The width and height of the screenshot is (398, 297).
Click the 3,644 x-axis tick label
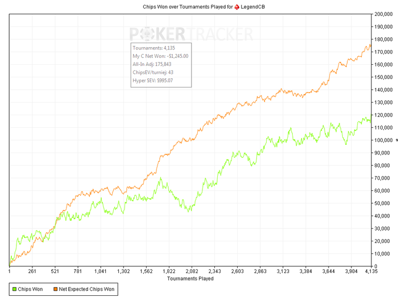(329, 271)
